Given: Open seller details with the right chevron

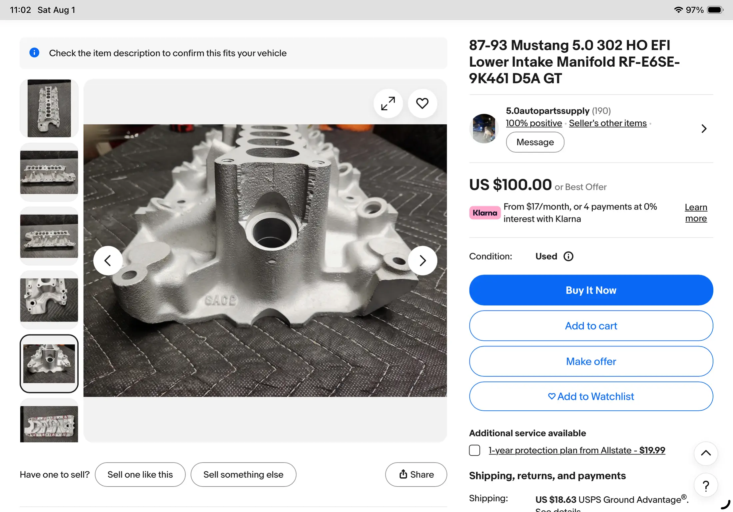Looking at the screenshot, I should pos(704,129).
